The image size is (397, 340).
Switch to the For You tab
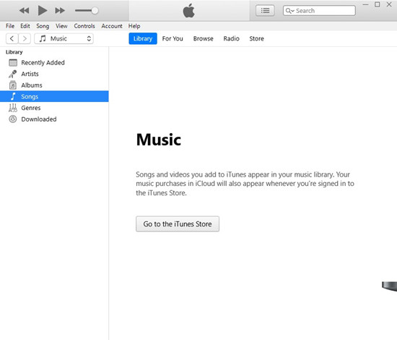point(173,38)
